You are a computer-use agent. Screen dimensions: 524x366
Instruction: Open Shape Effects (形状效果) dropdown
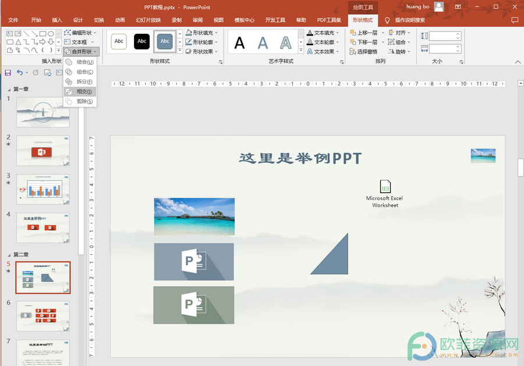tap(201, 51)
